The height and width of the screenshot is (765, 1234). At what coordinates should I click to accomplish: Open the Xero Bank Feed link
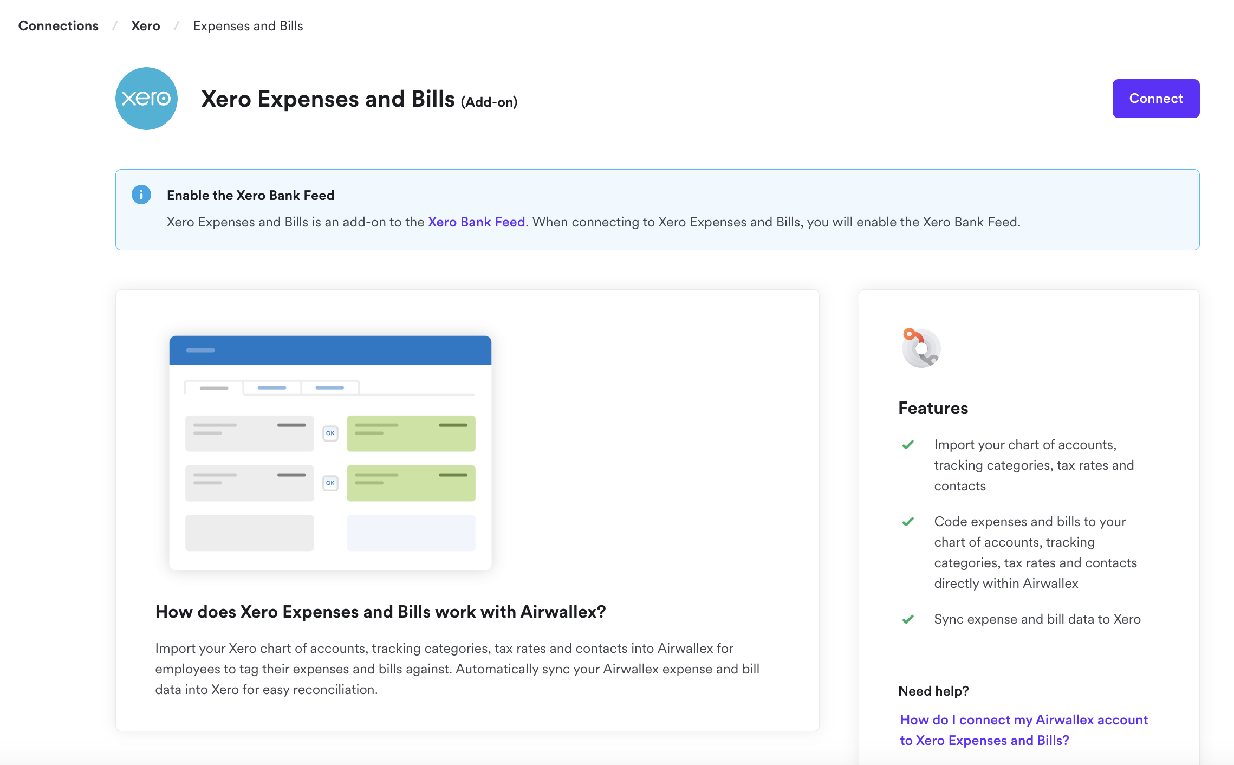click(x=476, y=222)
